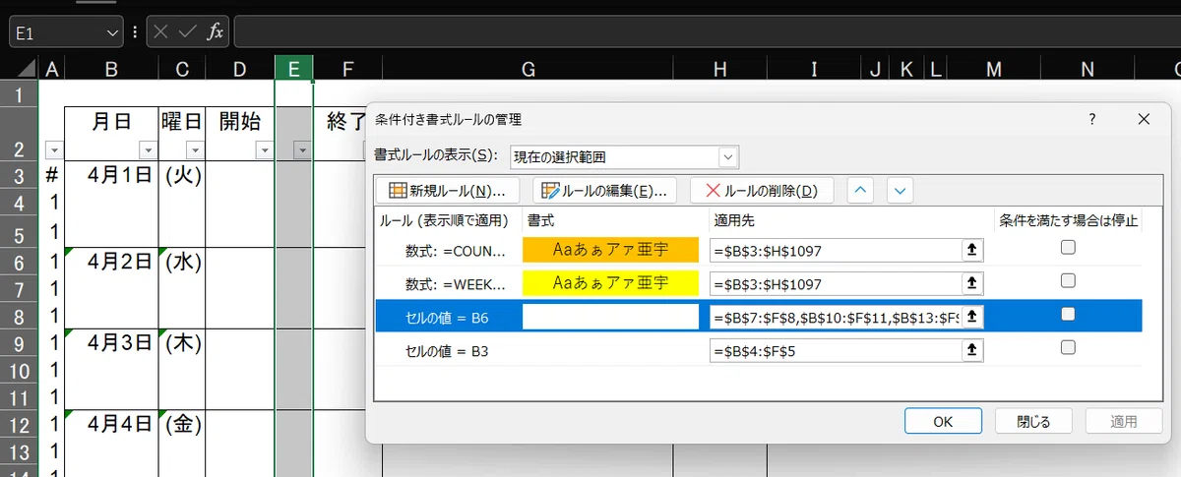
Task: Close the 条件付き書式ルールの管理 dialog
Action: click(1143, 119)
